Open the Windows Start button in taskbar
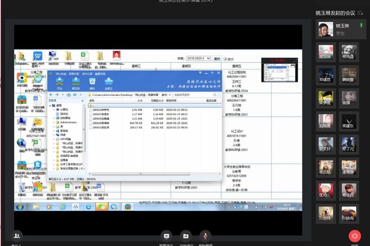 20,207
